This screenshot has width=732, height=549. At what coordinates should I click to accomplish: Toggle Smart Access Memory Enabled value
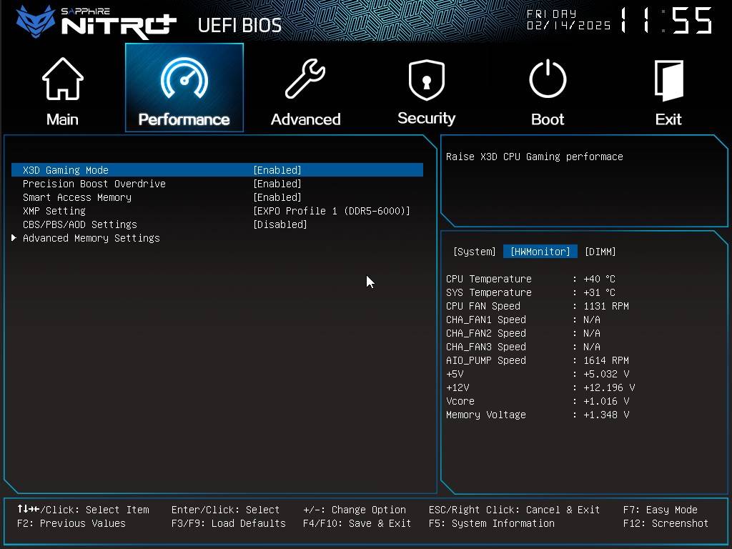pyautogui.click(x=277, y=197)
